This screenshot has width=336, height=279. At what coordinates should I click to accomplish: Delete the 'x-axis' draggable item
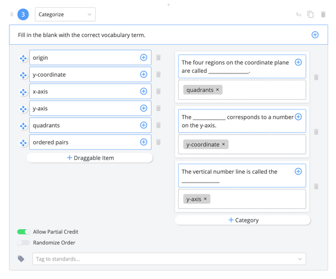pyautogui.click(x=158, y=91)
